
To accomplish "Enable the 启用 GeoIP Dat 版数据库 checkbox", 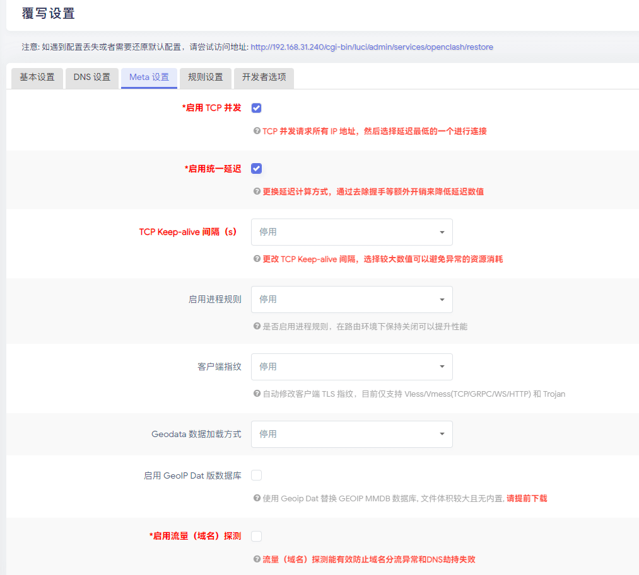I will point(256,475).
